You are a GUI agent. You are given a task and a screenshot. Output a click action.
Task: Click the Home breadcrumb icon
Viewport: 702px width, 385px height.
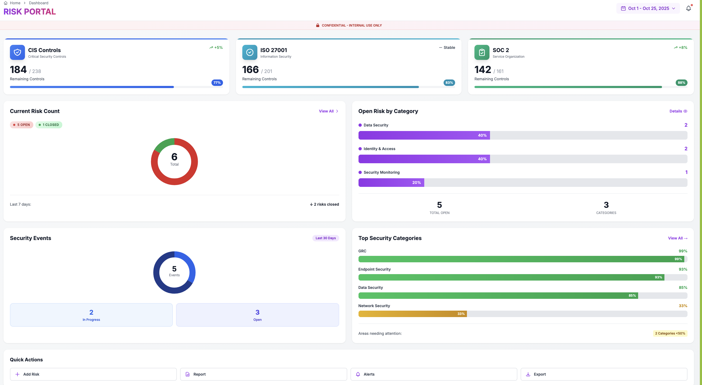6,3
